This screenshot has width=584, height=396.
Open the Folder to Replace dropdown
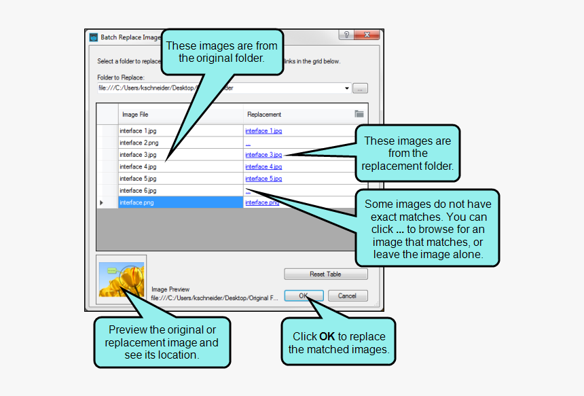(x=347, y=88)
